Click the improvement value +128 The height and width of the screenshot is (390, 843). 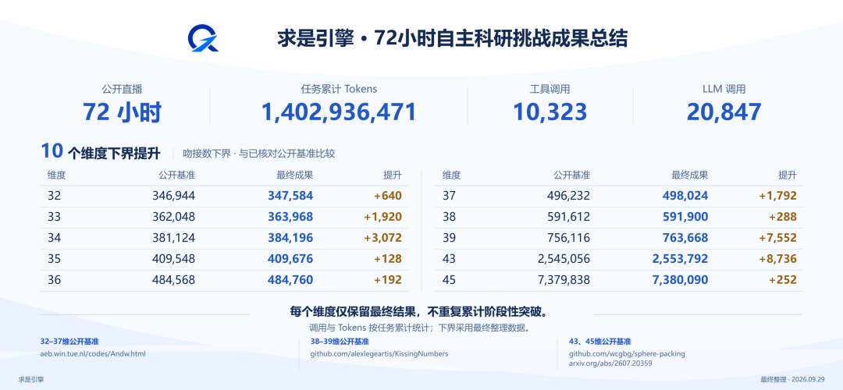[x=388, y=259]
